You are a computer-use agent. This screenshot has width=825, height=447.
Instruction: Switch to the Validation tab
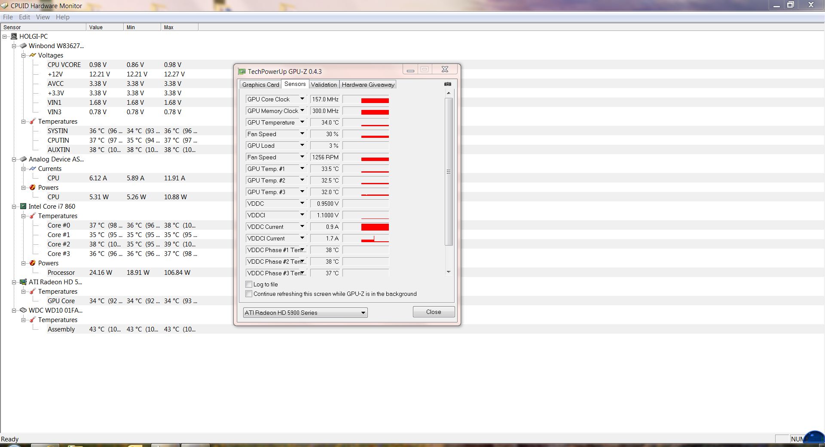point(324,85)
